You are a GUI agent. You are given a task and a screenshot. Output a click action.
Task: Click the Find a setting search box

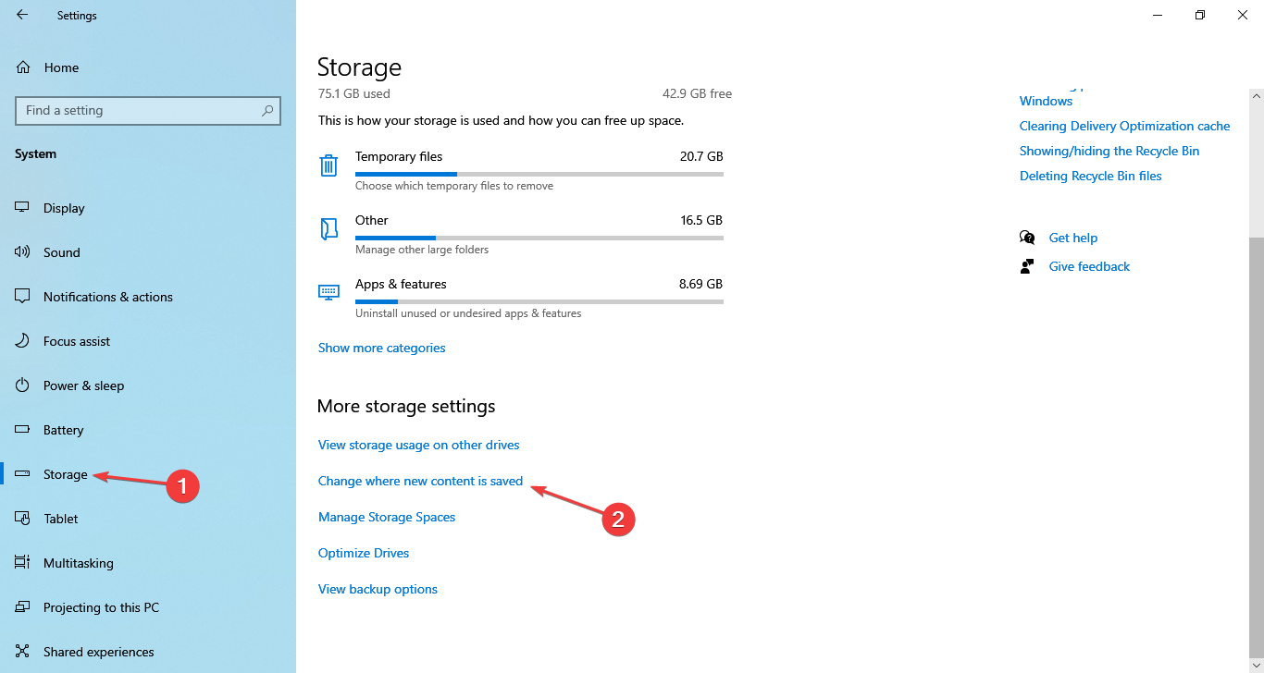tap(139, 111)
